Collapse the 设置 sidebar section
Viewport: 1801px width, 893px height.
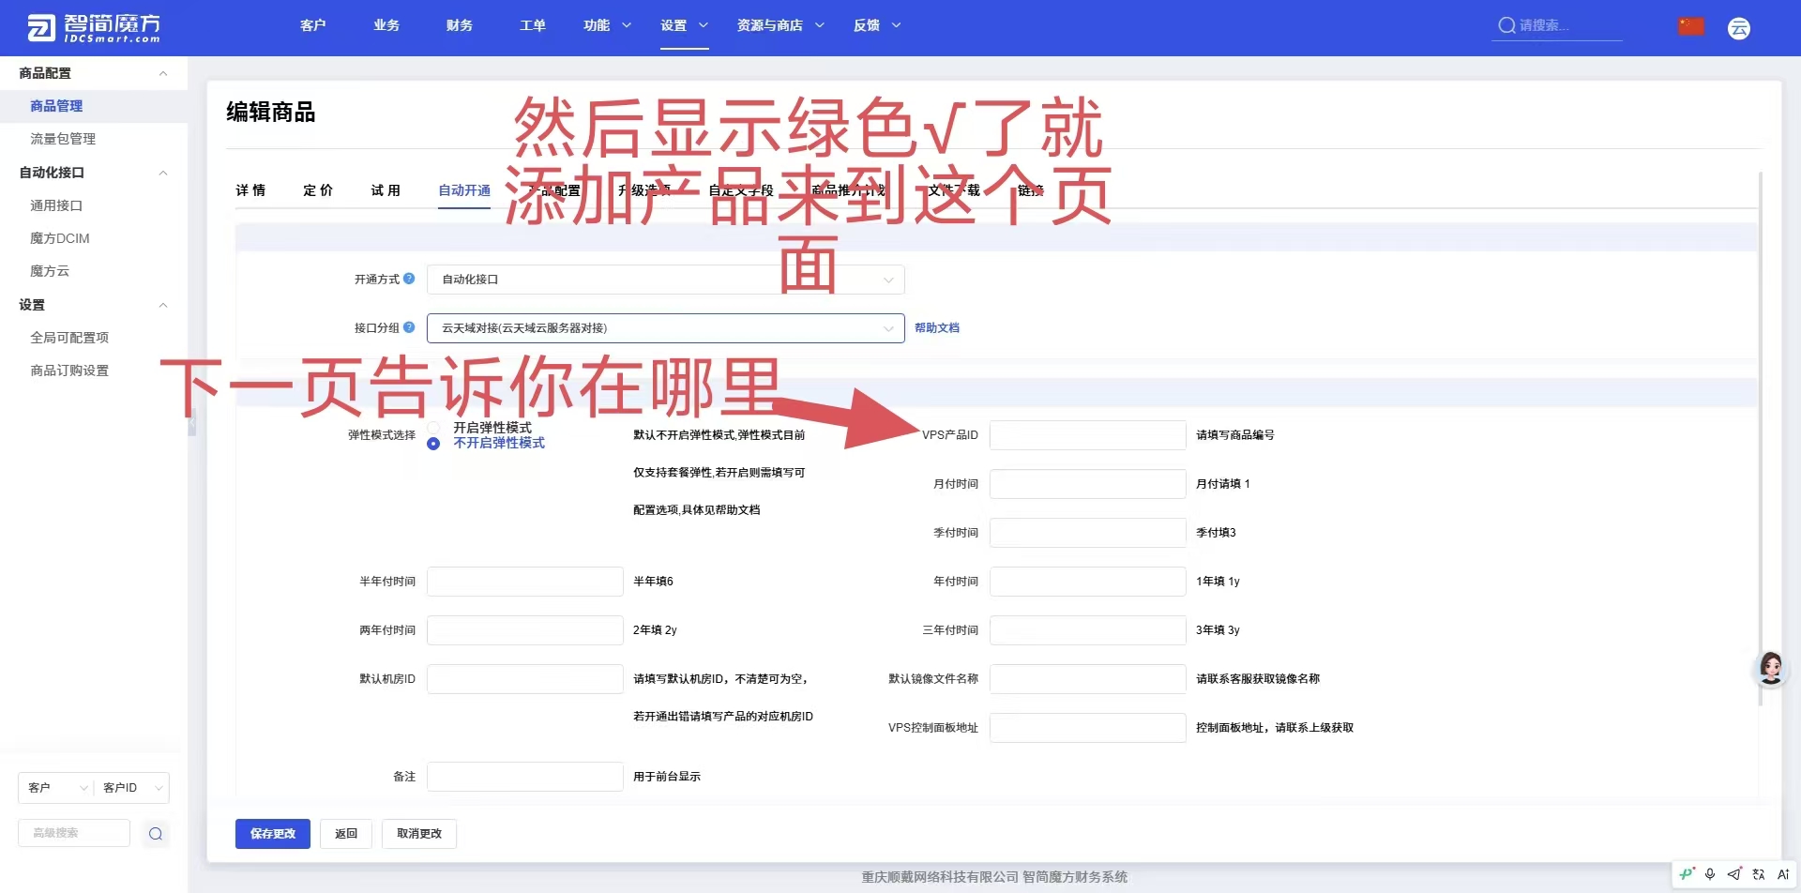click(163, 305)
